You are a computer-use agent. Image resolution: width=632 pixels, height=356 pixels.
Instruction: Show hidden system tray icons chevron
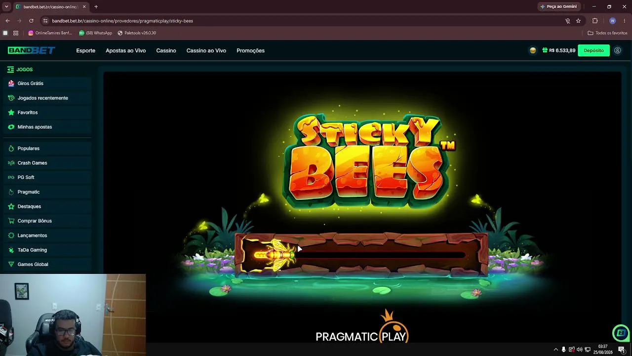555,350
